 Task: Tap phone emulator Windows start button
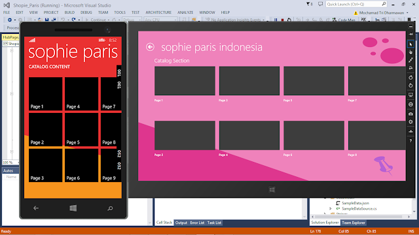coord(73,208)
